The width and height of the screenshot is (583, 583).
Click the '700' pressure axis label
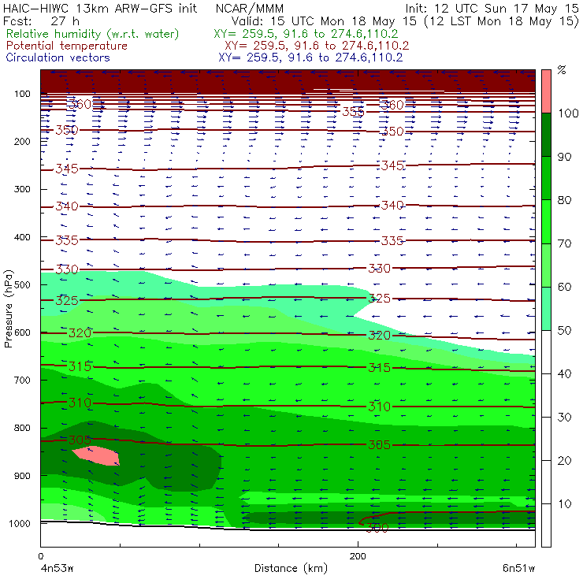tap(22, 380)
